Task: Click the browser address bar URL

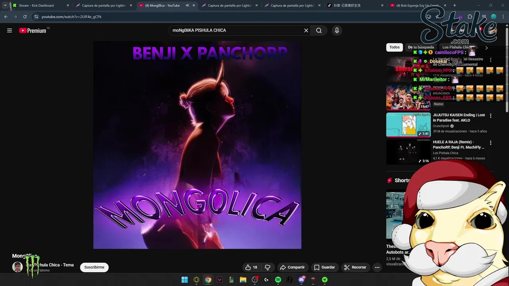Action: 72,17
